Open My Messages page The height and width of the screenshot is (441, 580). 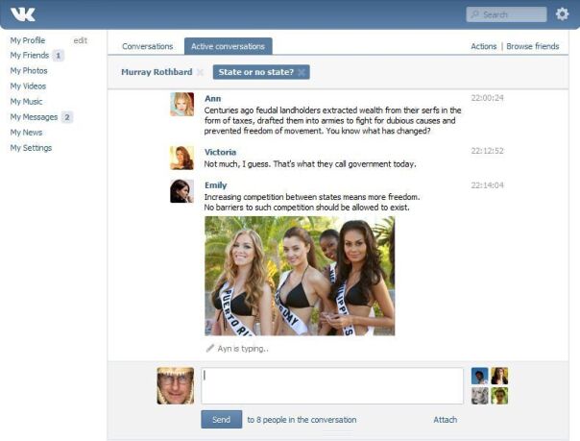[x=34, y=117]
